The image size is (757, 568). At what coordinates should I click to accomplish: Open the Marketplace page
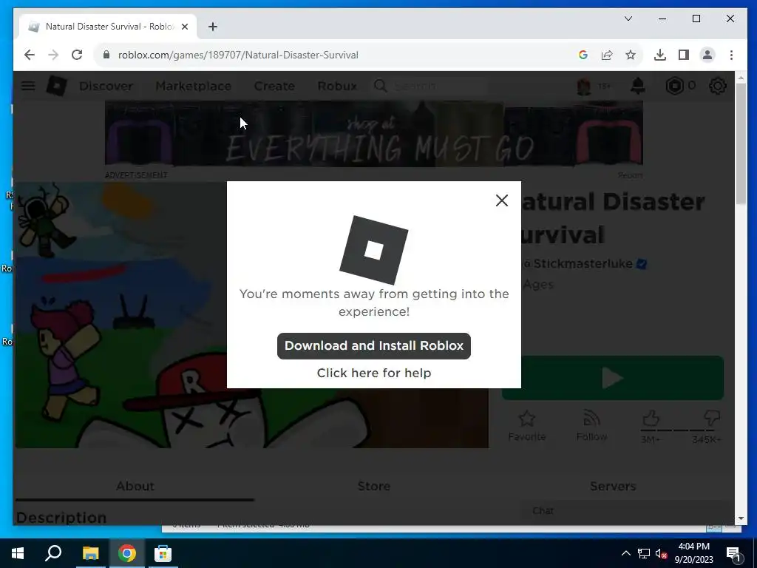point(193,86)
